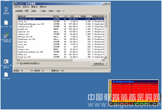Sort by 内存 column header

[73, 16]
